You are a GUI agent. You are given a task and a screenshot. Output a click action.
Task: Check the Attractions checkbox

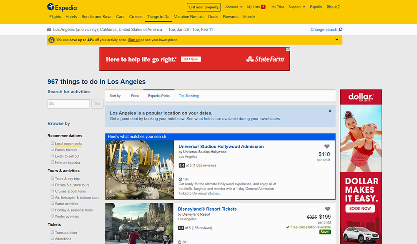[x=53, y=239]
